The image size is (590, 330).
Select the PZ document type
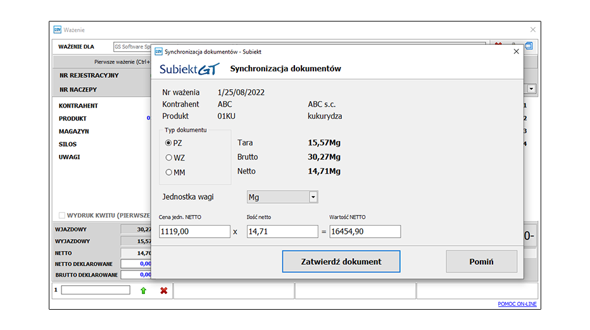click(169, 143)
